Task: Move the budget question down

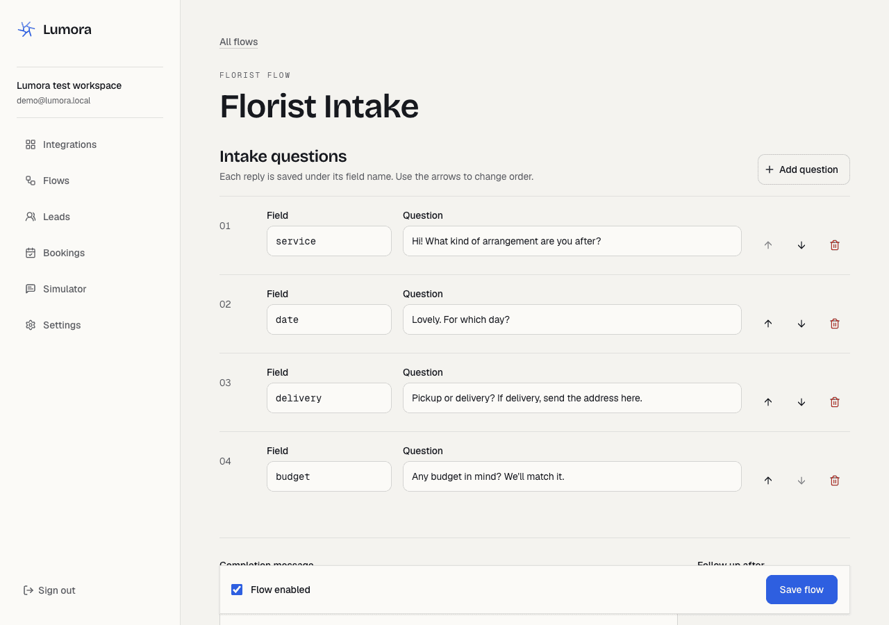Action: [x=801, y=481]
